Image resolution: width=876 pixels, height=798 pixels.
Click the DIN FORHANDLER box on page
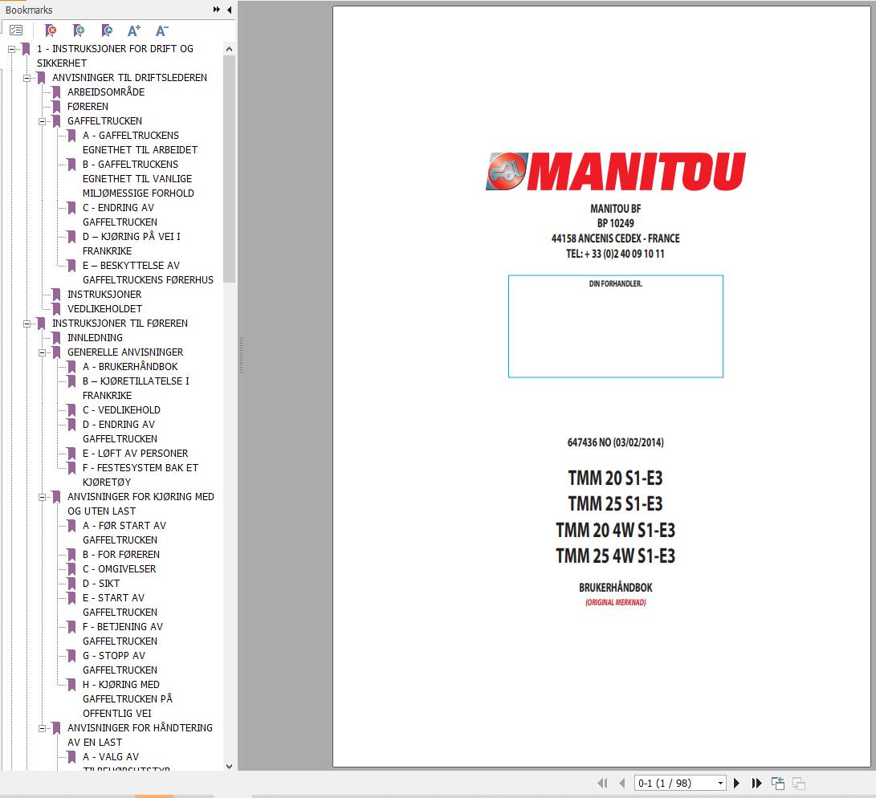[x=615, y=326]
